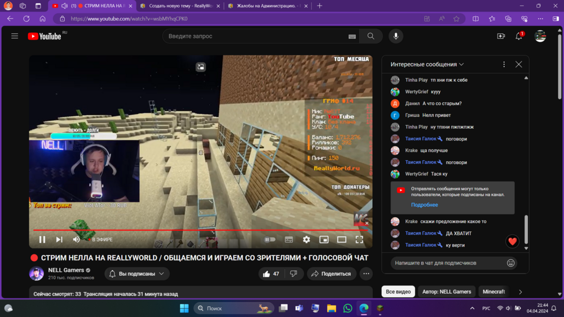Start voice search with microphone

(x=396, y=36)
